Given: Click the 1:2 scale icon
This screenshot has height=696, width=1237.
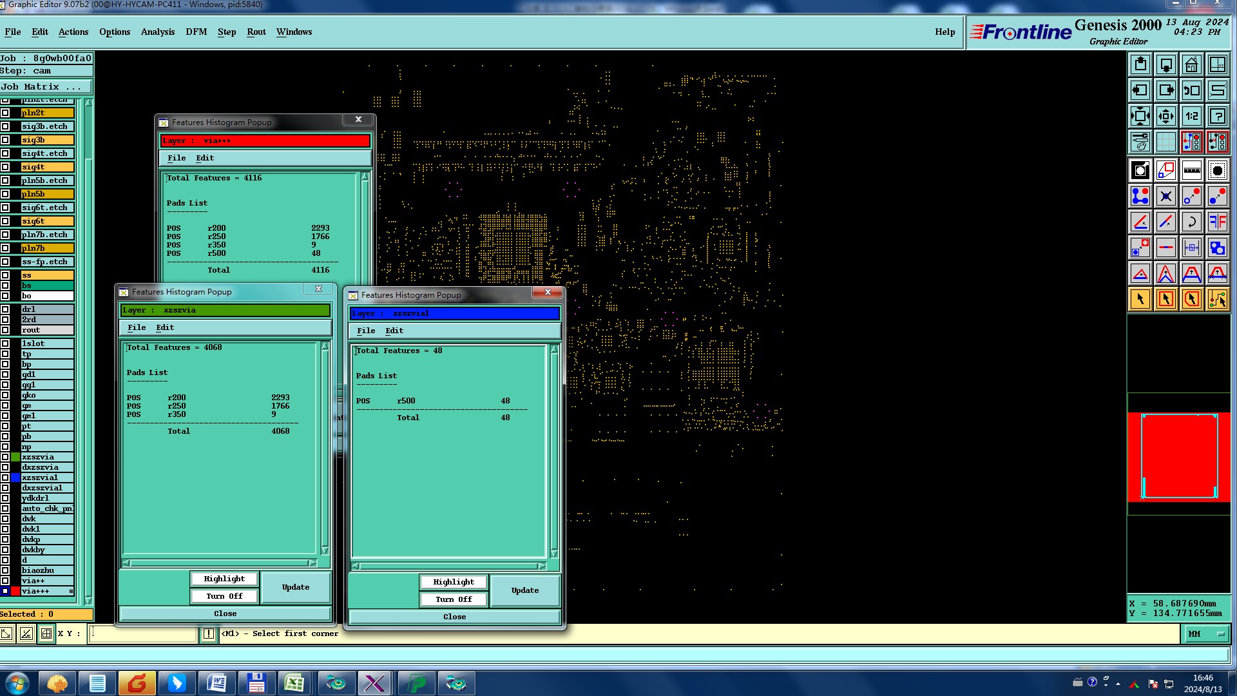Looking at the screenshot, I should [x=1192, y=116].
